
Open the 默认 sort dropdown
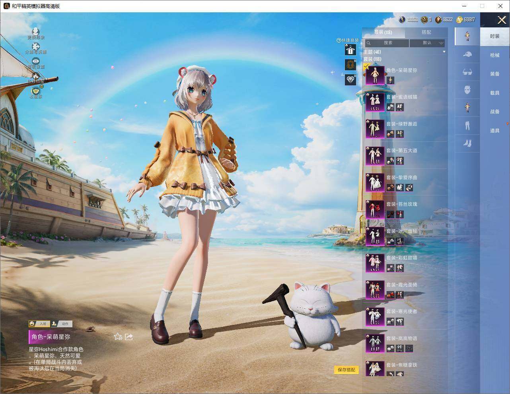427,43
